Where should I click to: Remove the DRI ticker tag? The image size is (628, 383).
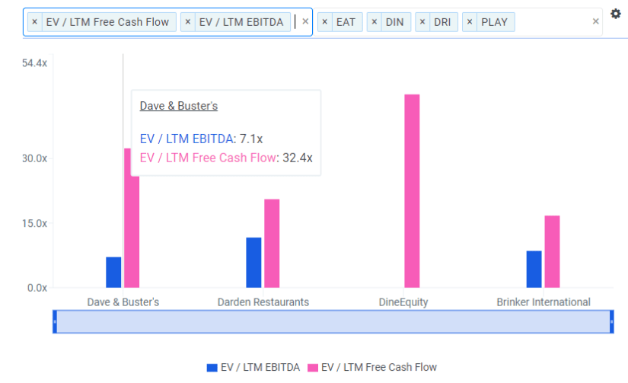[422, 22]
